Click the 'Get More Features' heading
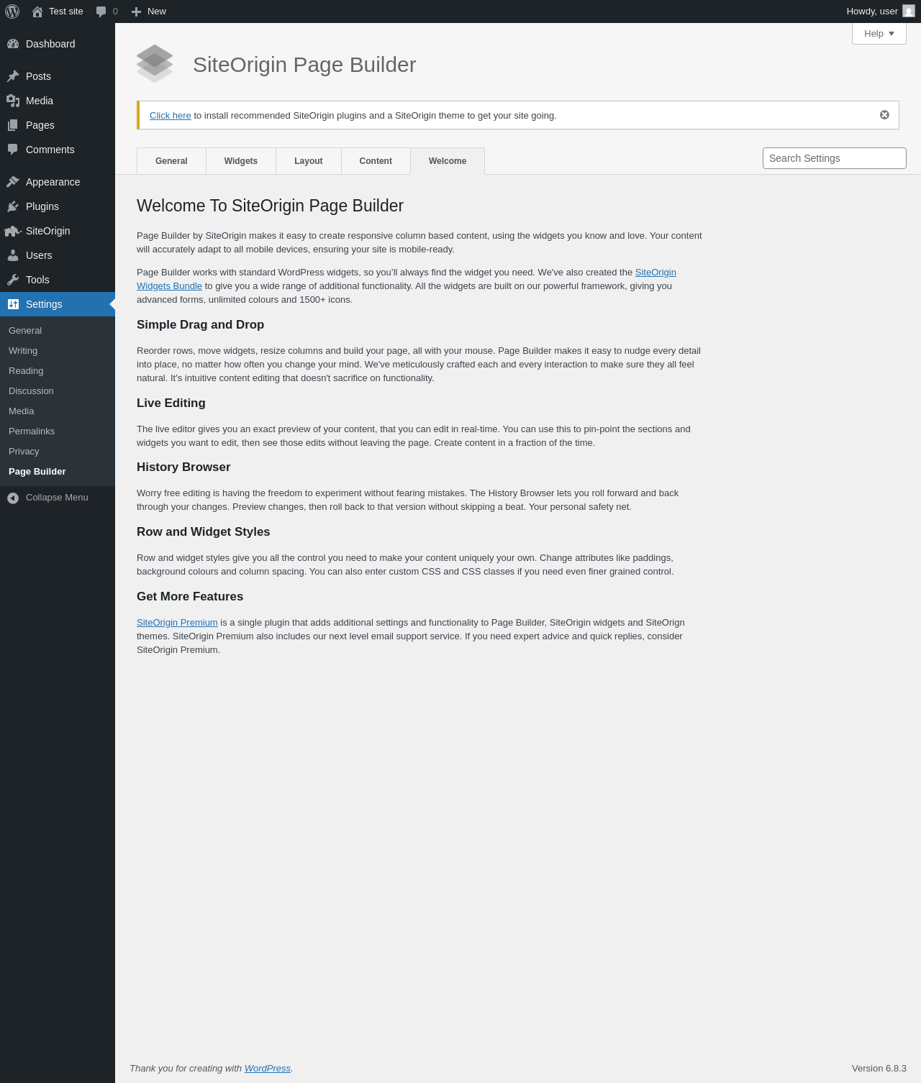Screen dimensions: 921x1083 click(190, 597)
